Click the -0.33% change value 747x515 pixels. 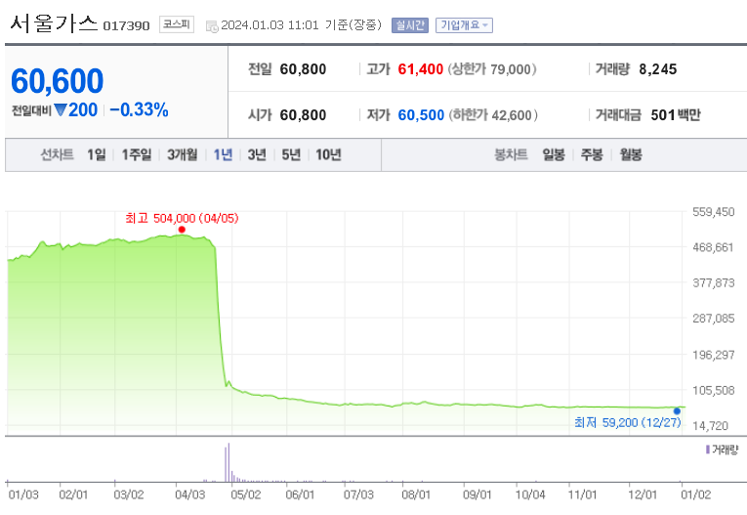click(x=139, y=109)
